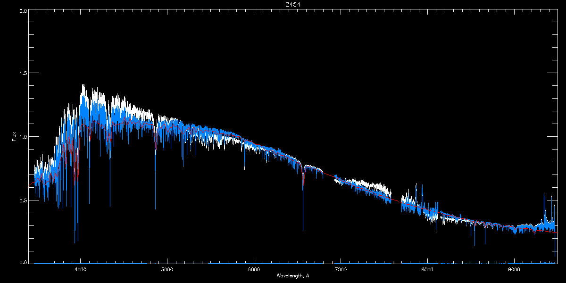This screenshot has width=566, height=283.
Task: Click the y-axis tick label "1.0"
Action: (22, 137)
